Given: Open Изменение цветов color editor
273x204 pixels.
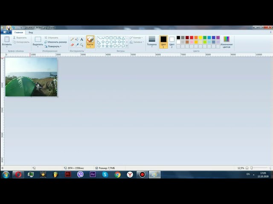Looking at the screenshot, I should [227, 42].
